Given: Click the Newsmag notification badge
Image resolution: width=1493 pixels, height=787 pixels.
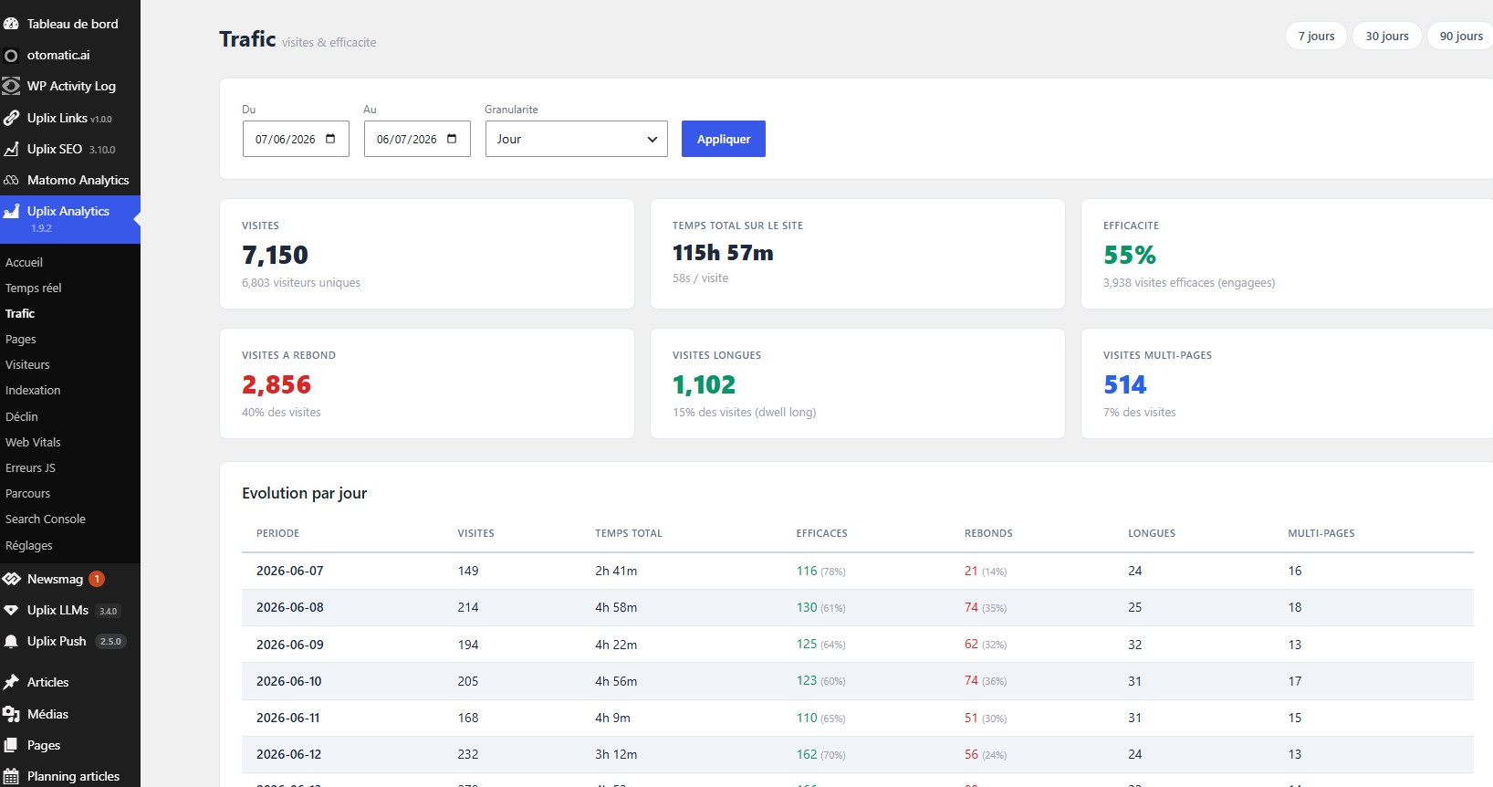Looking at the screenshot, I should point(97,579).
